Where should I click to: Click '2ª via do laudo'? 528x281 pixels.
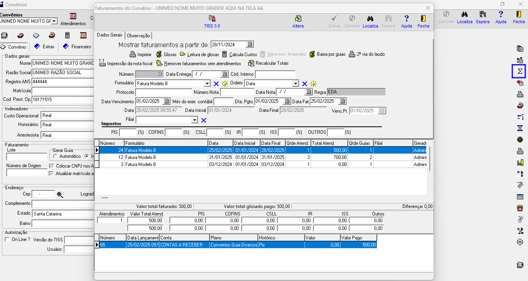click(x=367, y=54)
